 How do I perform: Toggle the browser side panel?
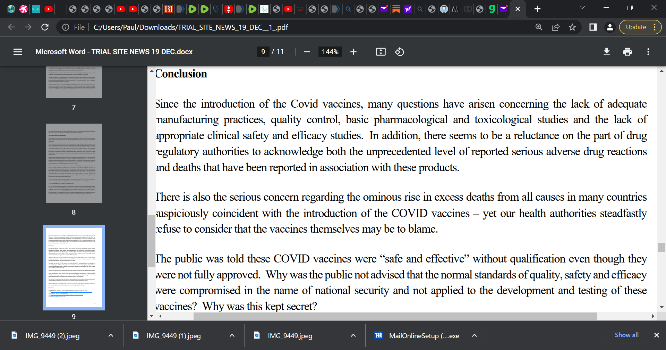(593, 27)
